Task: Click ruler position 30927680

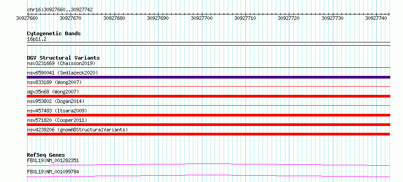Action: pyautogui.click(x=114, y=18)
